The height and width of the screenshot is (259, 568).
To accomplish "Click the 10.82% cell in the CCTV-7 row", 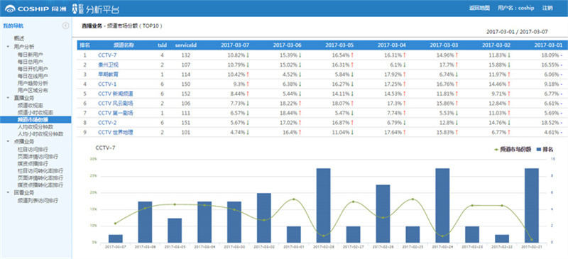I will tap(239, 55).
